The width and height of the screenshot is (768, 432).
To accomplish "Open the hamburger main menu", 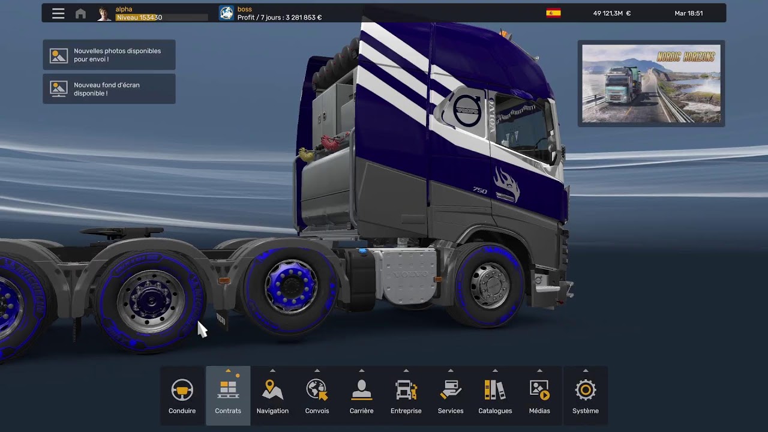I will 58,13.
